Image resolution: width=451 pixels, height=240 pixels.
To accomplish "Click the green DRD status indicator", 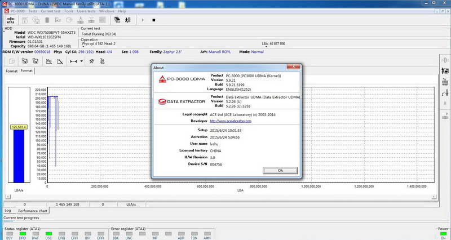I will (x=23, y=234).
